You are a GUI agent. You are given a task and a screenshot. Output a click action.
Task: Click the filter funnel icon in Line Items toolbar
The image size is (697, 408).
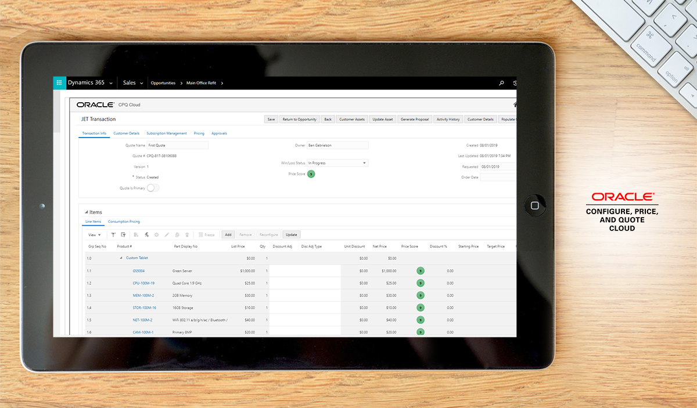(113, 234)
